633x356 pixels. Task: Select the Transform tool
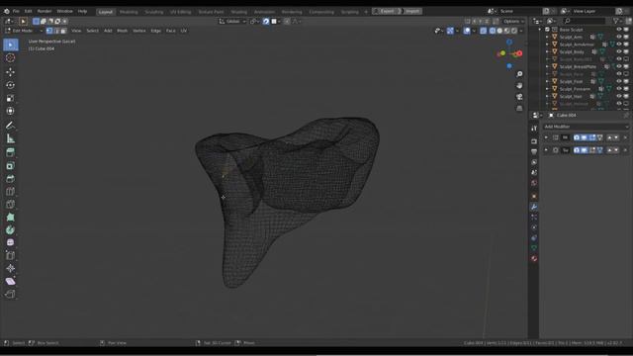tap(11, 111)
